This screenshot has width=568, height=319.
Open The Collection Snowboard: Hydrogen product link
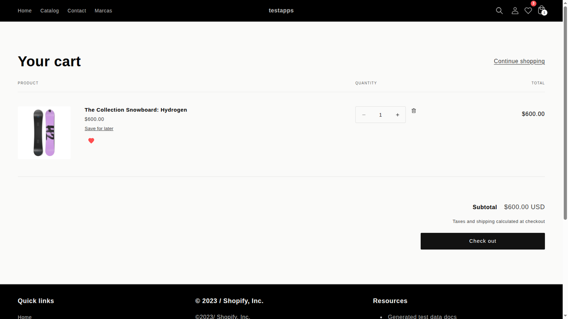tap(136, 110)
